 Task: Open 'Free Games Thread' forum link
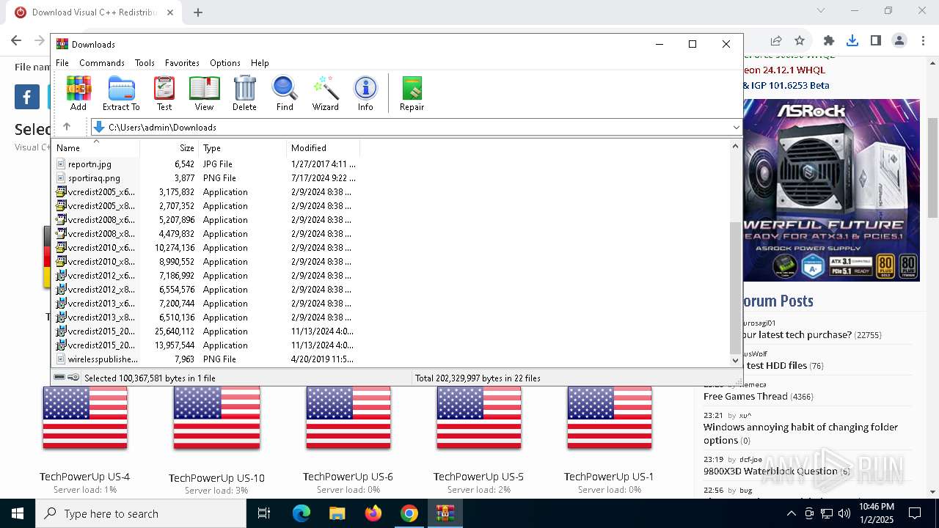[x=745, y=396]
